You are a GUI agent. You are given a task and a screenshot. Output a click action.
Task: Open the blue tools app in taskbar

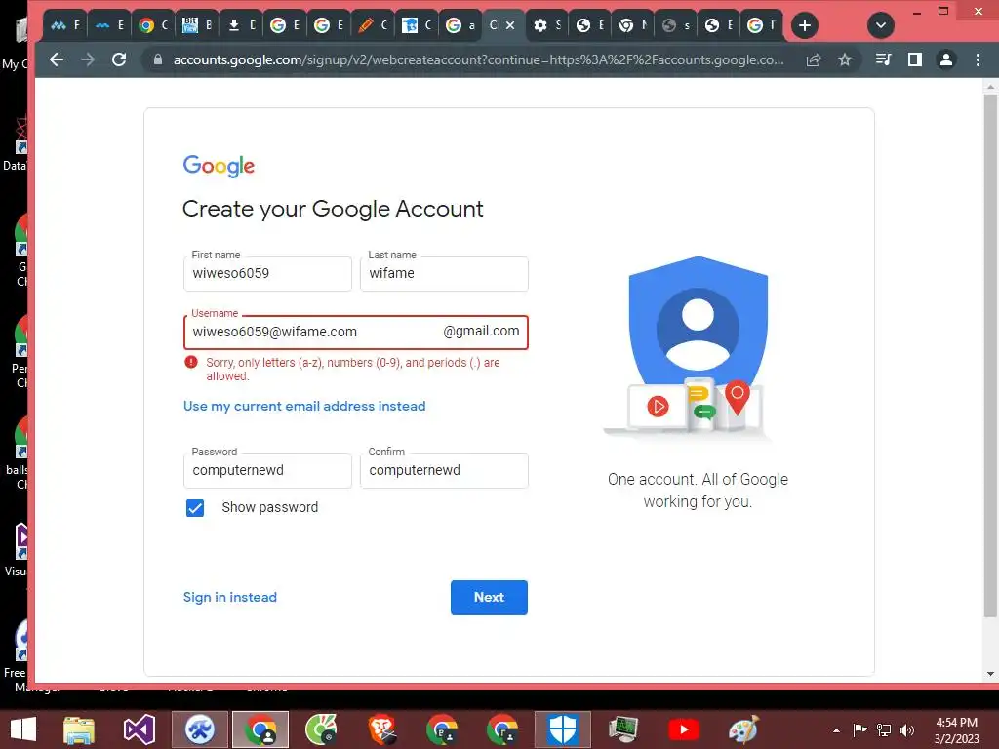(x=200, y=729)
